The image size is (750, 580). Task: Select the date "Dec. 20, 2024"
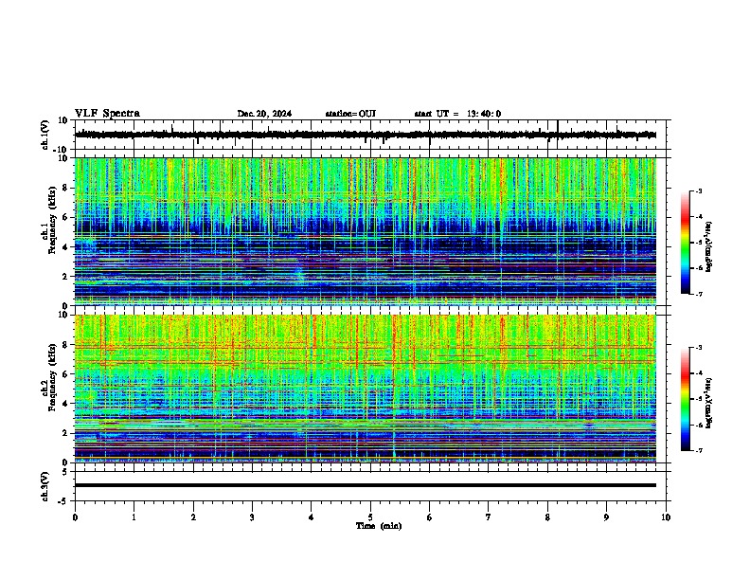tap(264, 114)
